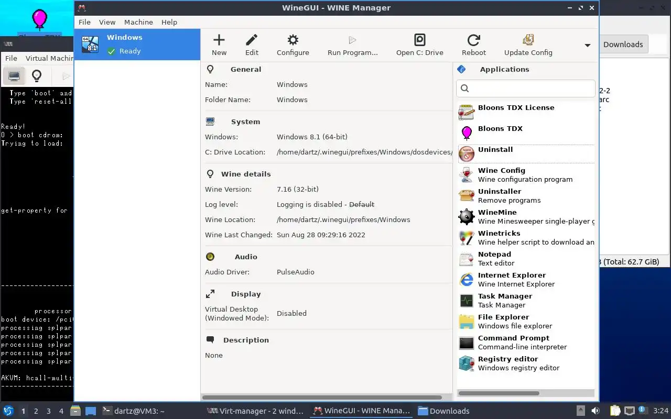Click the file manager launcher in taskbar

click(75, 411)
